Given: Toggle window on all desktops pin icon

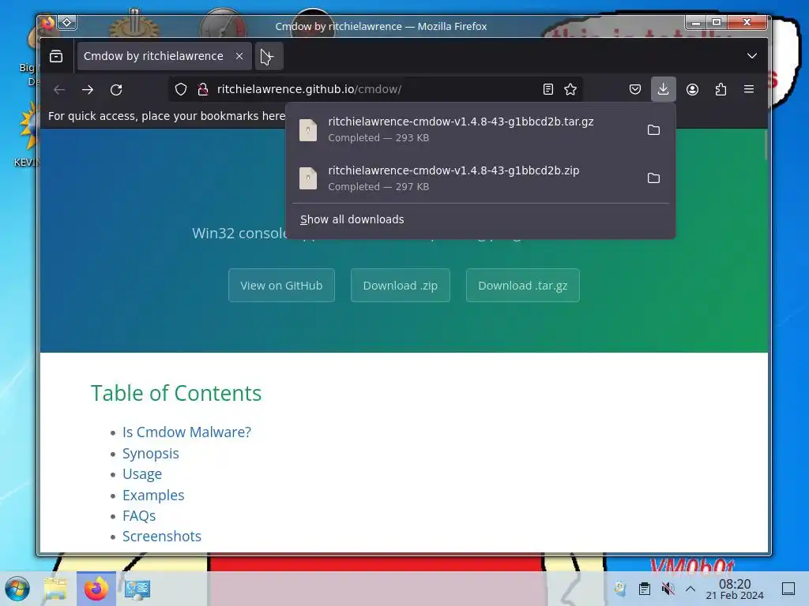Looking at the screenshot, I should (67, 23).
